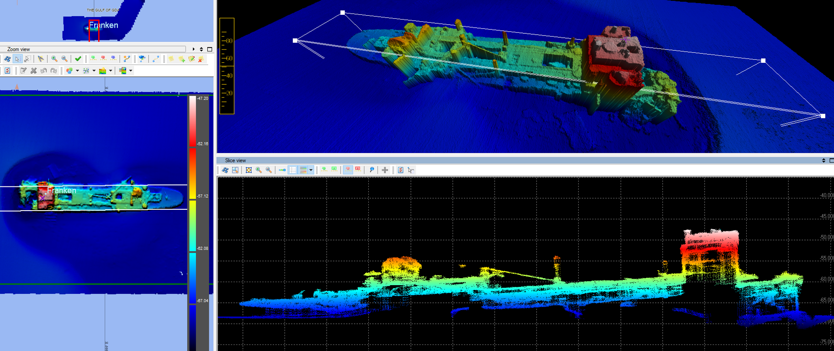Click the green checkmark accept icon

pos(78,59)
